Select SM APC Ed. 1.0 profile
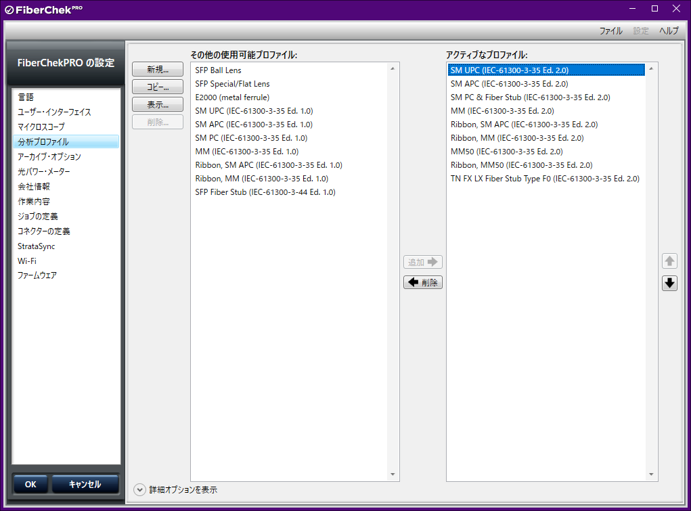This screenshot has height=511, width=691. pyautogui.click(x=290, y=125)
